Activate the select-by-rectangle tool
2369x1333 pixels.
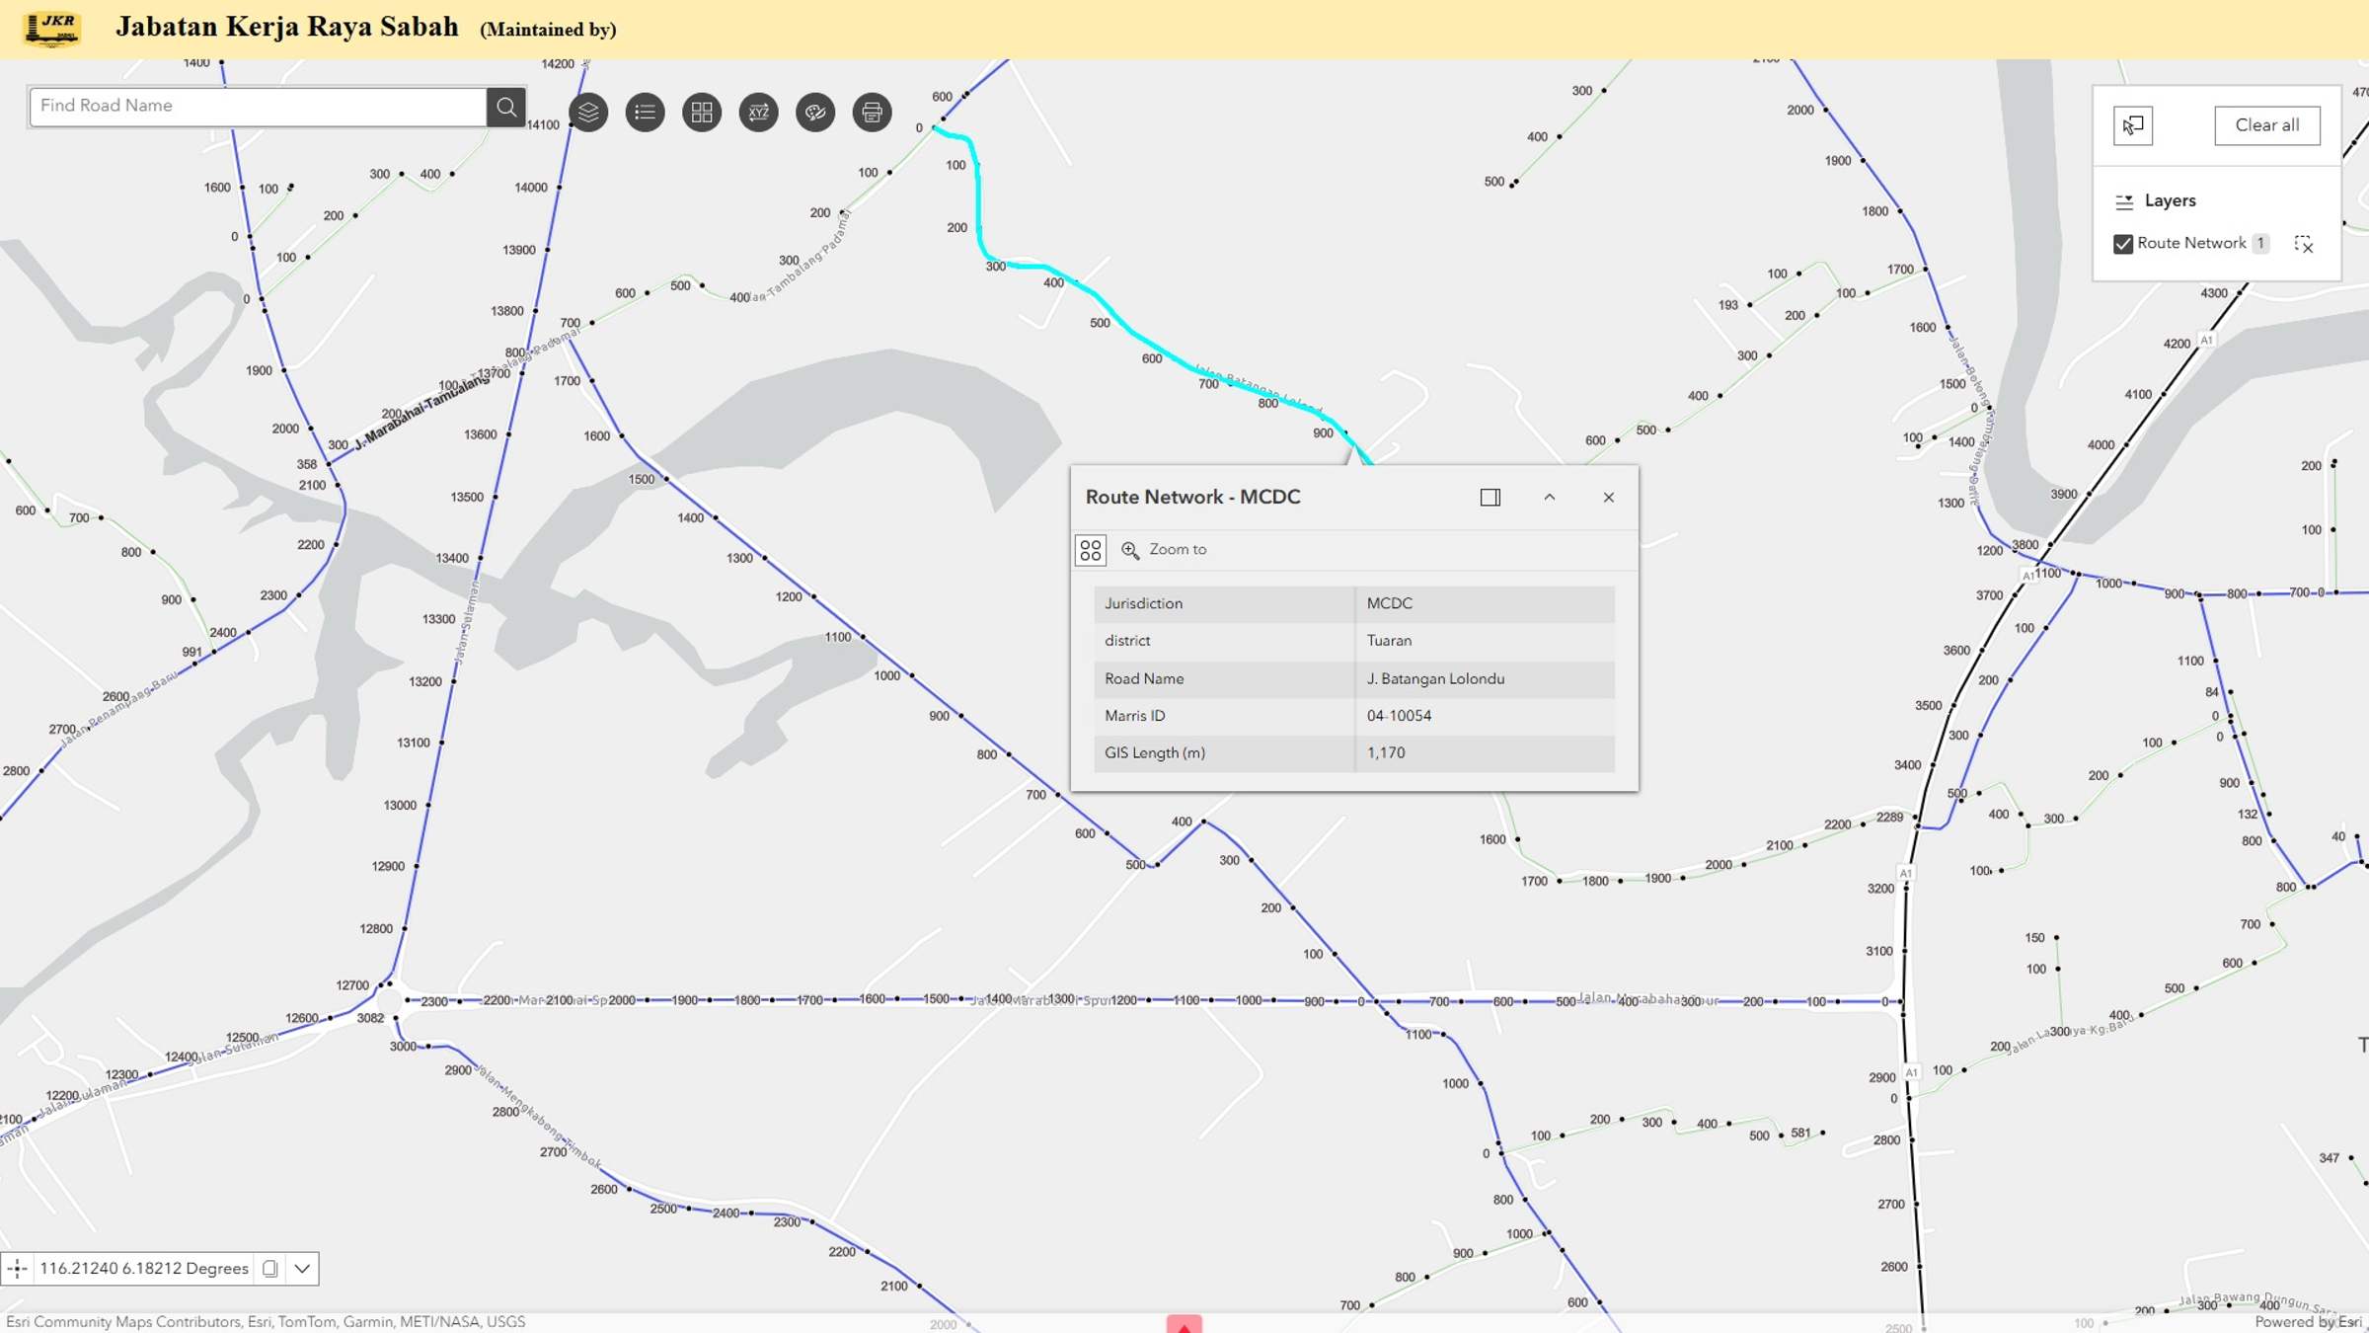2133,125
